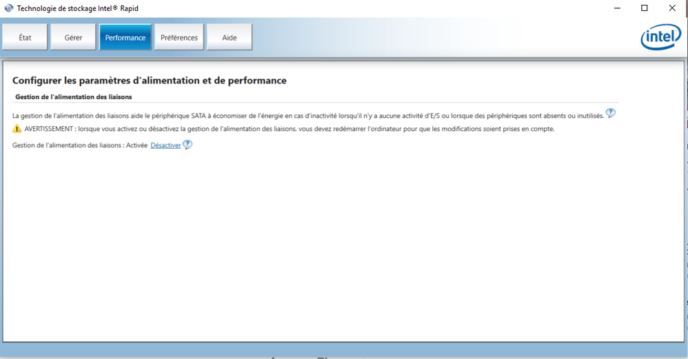Open the Préférences tab
This screenshot has height=359, width=688.
[x=179, y=37]
